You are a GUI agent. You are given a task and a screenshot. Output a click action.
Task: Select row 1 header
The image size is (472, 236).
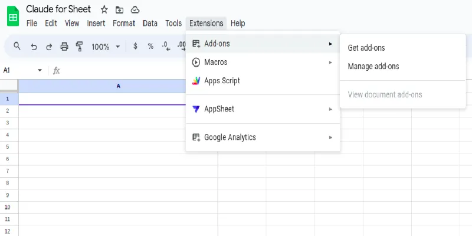pyautogui.click(x=9, y=99)
